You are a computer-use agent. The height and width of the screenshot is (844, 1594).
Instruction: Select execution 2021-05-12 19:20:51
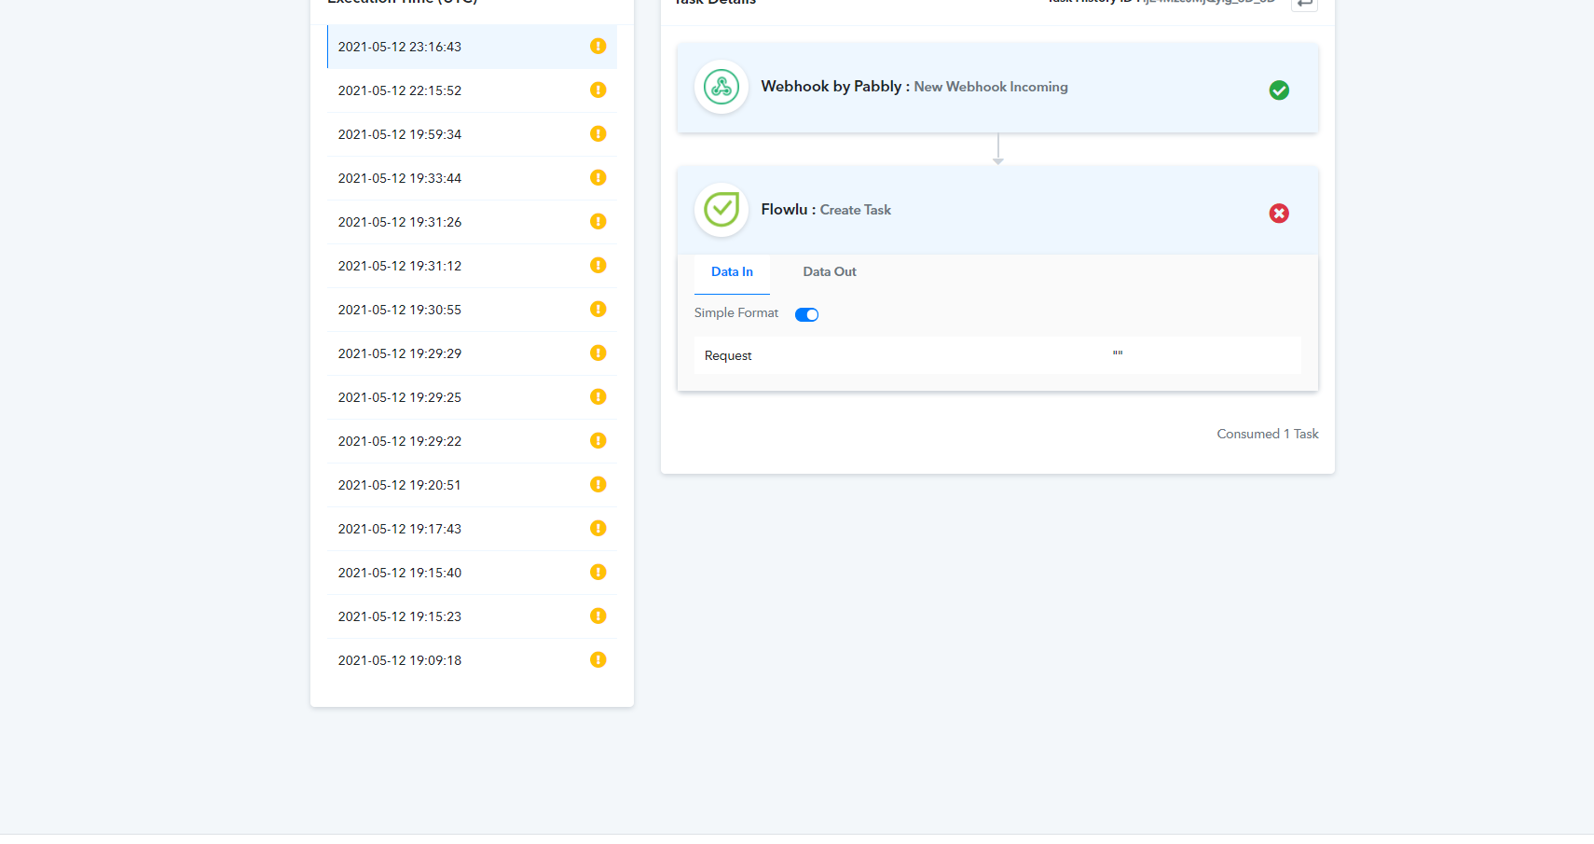click(x=472, y=485)
